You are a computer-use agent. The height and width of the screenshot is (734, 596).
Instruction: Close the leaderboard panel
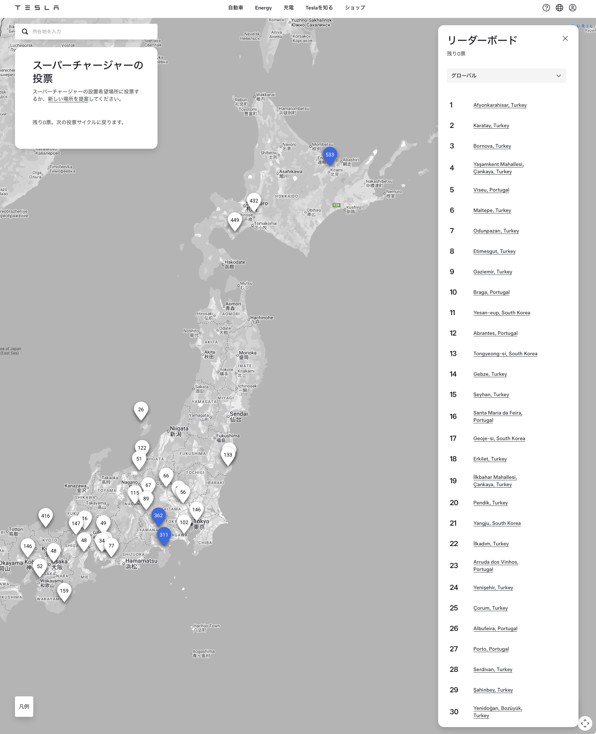pyautogui.click(x=565, y=38)
